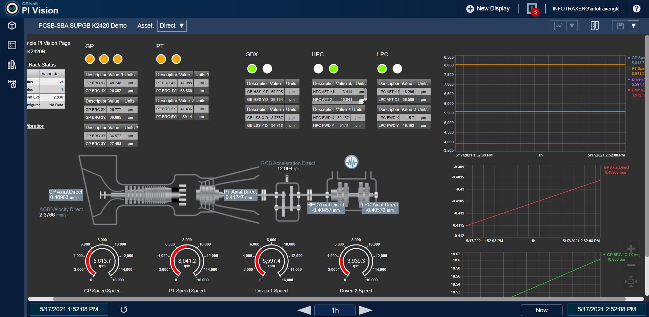Click the PT Axial.Direct value label
The width and height of the screenshot is (649, 317).
[x=240, y=195]
